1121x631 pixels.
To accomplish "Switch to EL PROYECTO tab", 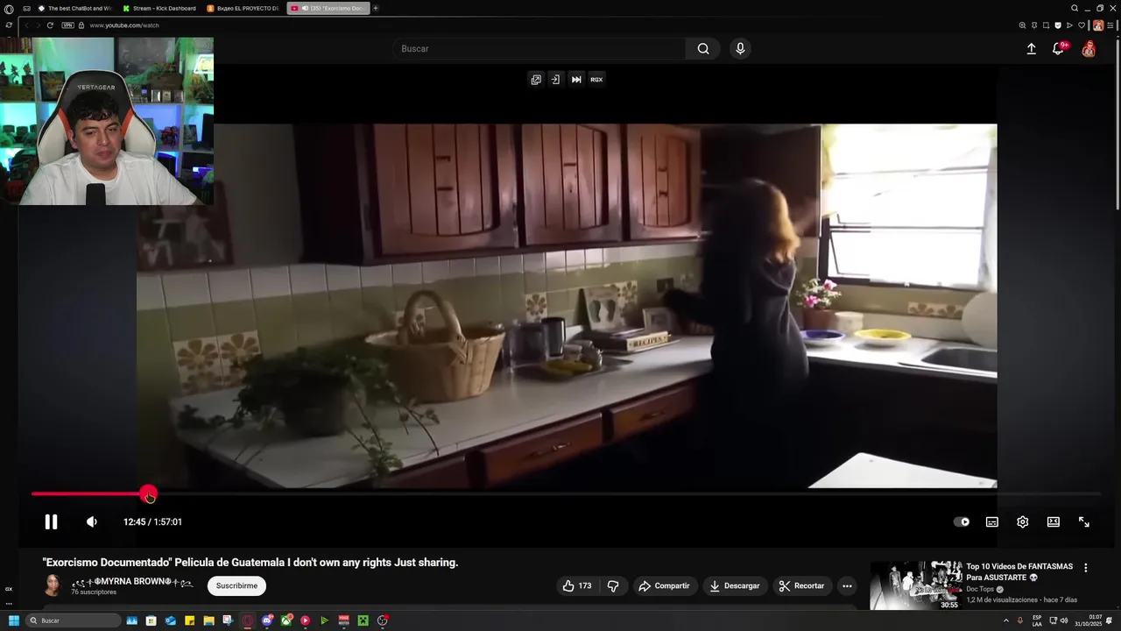I will (x=243, y=8).
